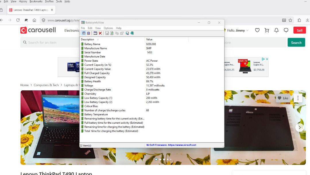Open the Carousell shopping cart icon
This screenshot has width=310, height=175.
(x=267, y=30)
